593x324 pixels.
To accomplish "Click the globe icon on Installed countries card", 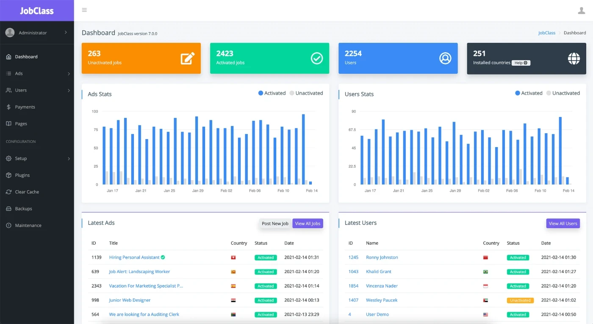I will click(574, 58).
